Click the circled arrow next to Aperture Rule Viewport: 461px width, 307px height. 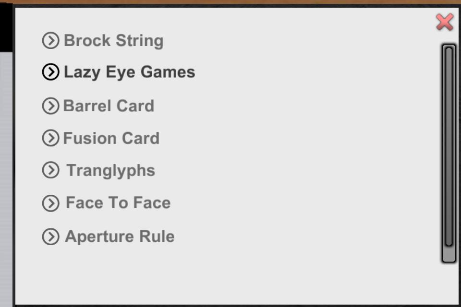pyautogui.click(x=50, y=236)
